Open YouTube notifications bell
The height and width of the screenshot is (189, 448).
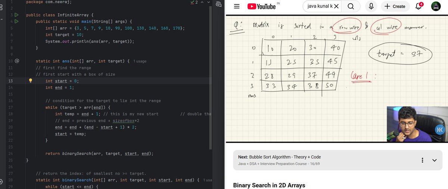pos(419,6)
